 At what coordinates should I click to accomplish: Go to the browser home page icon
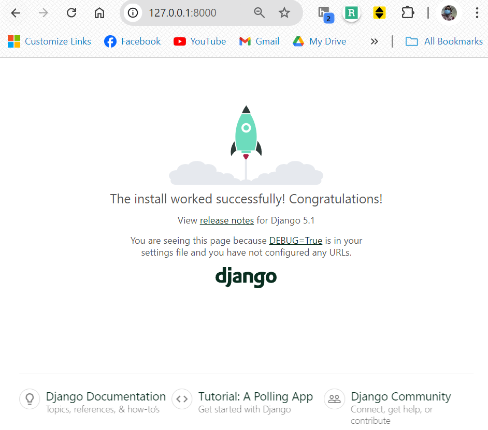(x=99, y=13)
